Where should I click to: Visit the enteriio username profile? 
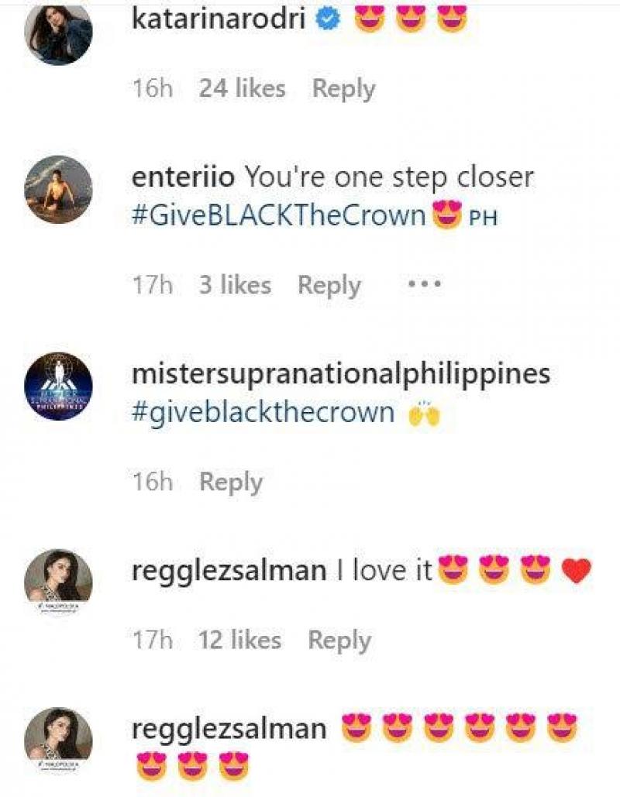184,177
